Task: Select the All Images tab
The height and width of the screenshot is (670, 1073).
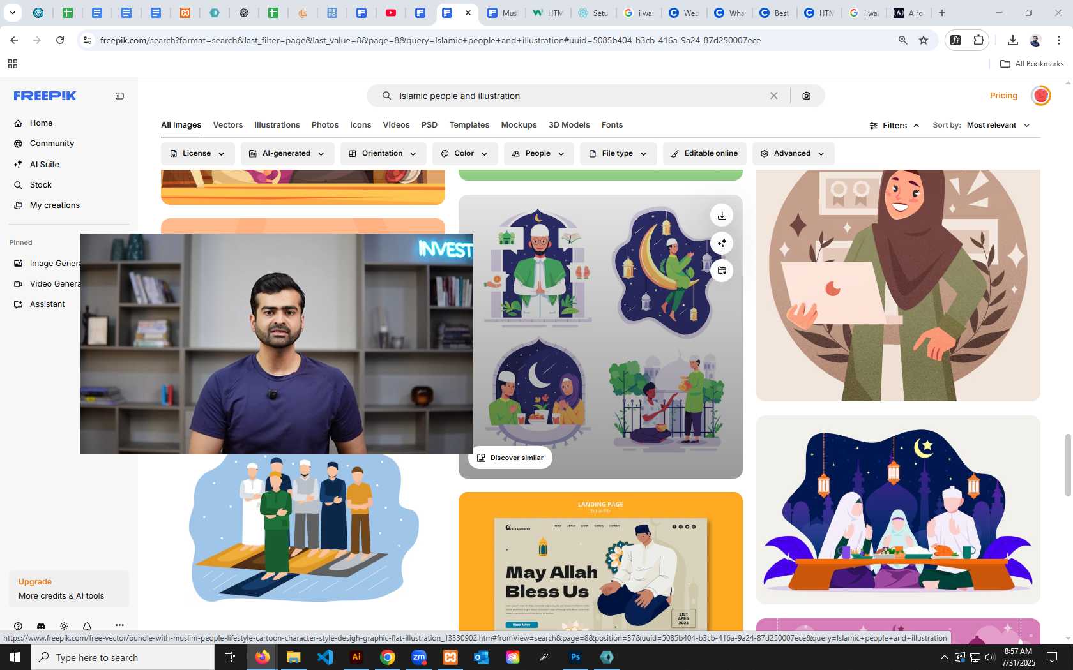Action: coord(181,125)
